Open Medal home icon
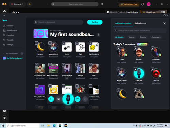Image resolution: width=170 pixels, height=128 pixels. coord(4,11)
